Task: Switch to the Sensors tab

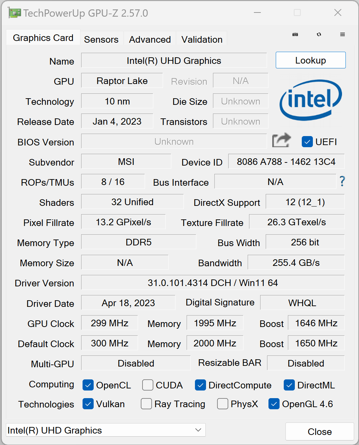Action: pos(101,39)
